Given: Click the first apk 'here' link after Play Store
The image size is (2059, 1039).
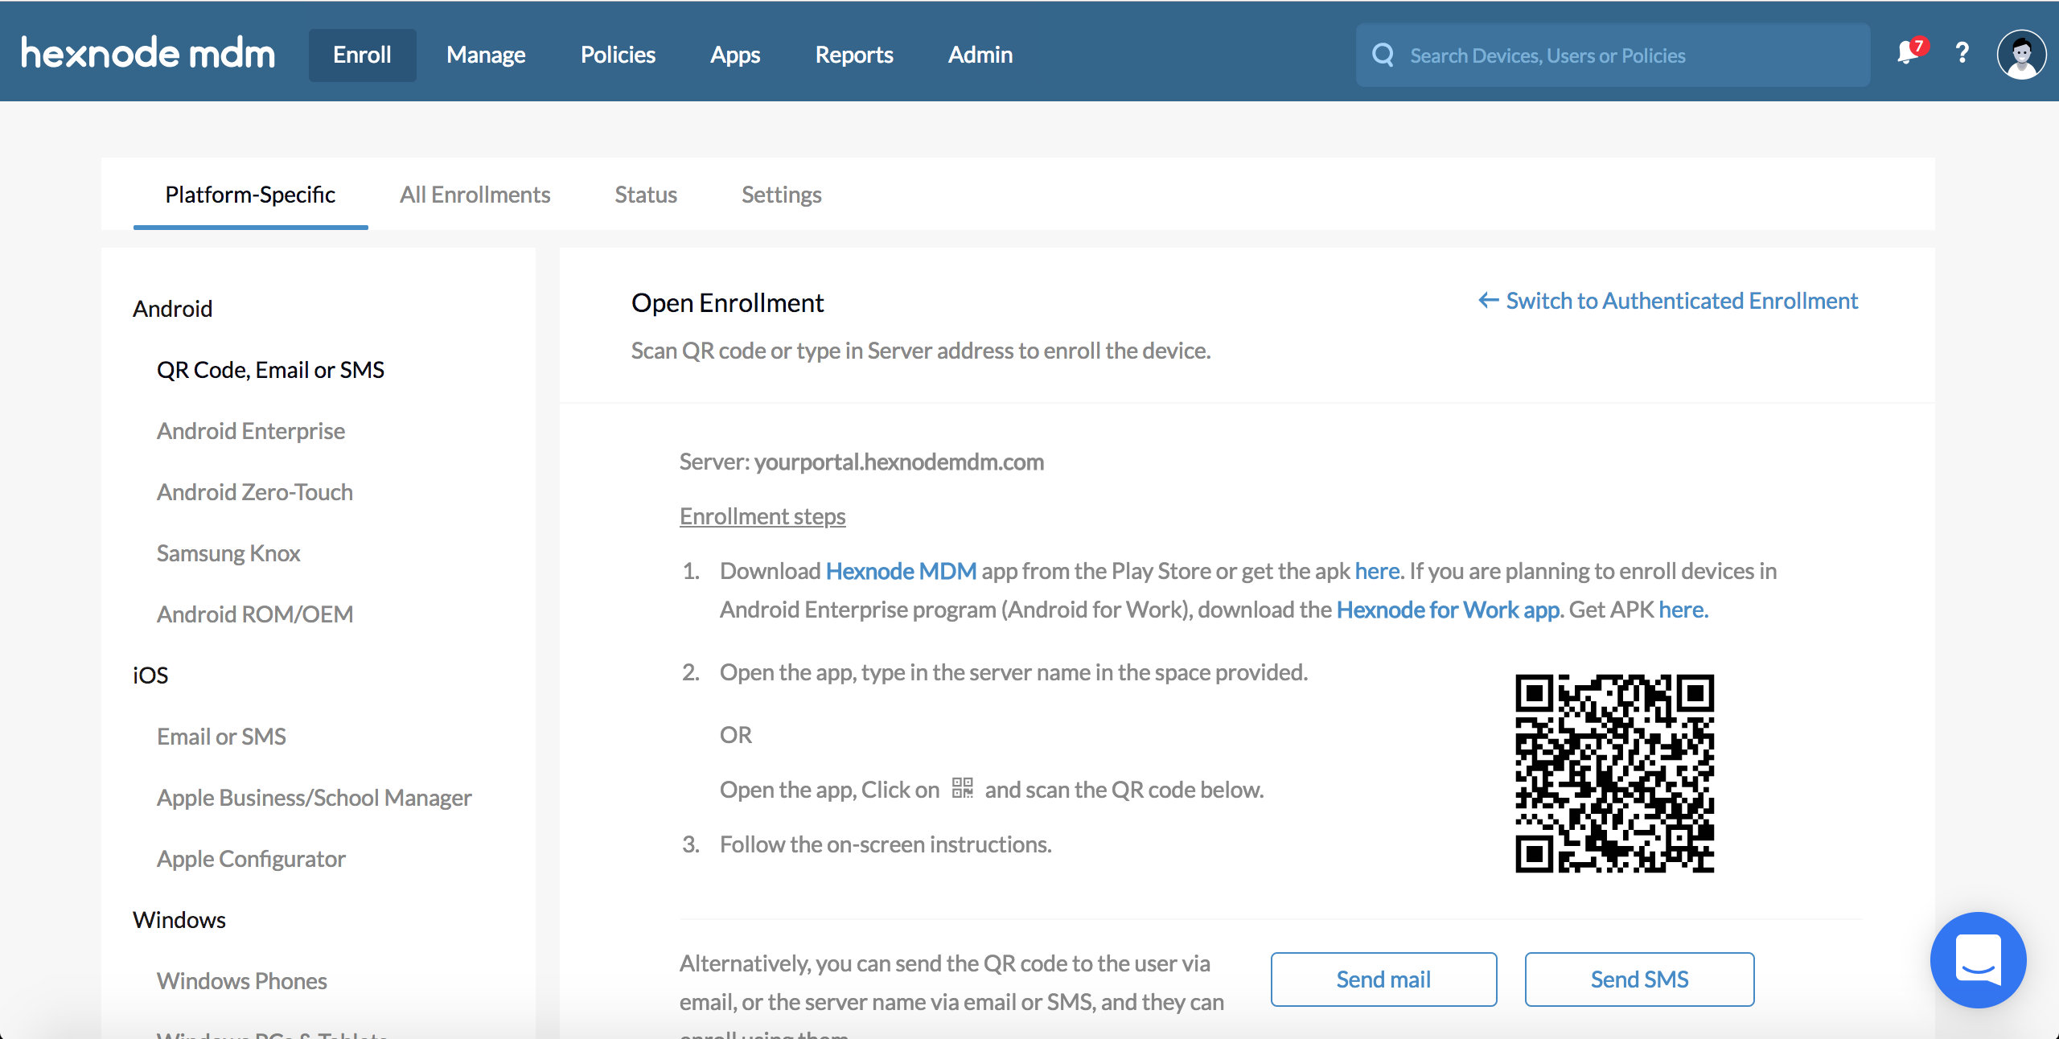Looking at the screenshot, I should pyautogui.click(x=1377, y=571).
